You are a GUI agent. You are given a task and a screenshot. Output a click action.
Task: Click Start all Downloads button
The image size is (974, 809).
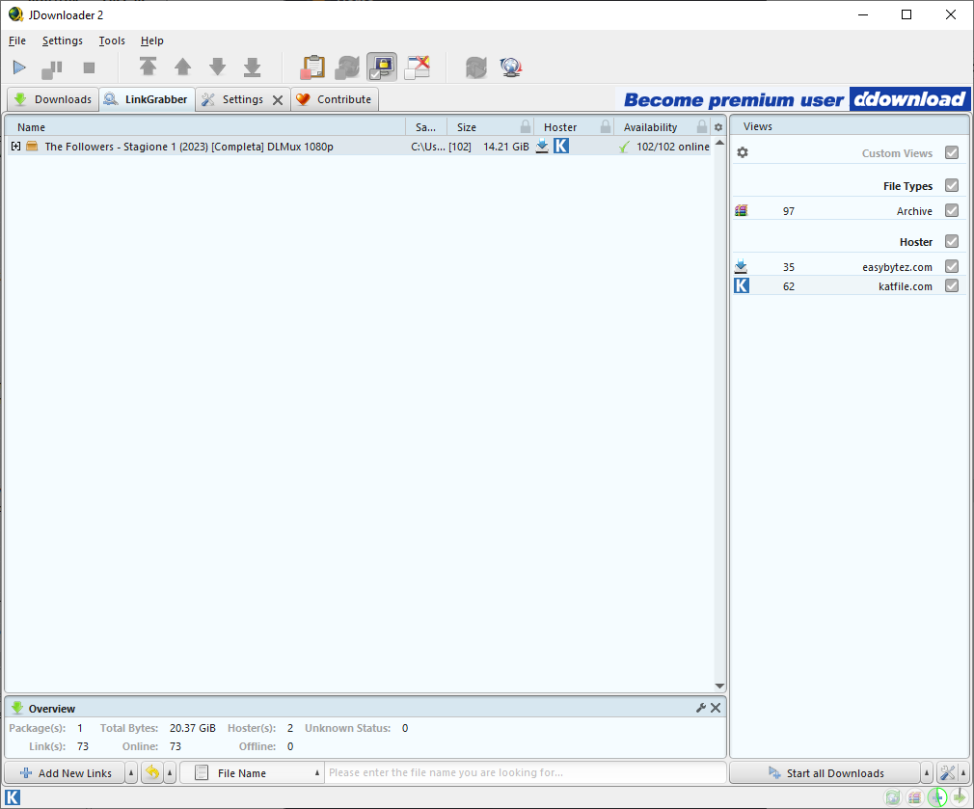(825, 773)
